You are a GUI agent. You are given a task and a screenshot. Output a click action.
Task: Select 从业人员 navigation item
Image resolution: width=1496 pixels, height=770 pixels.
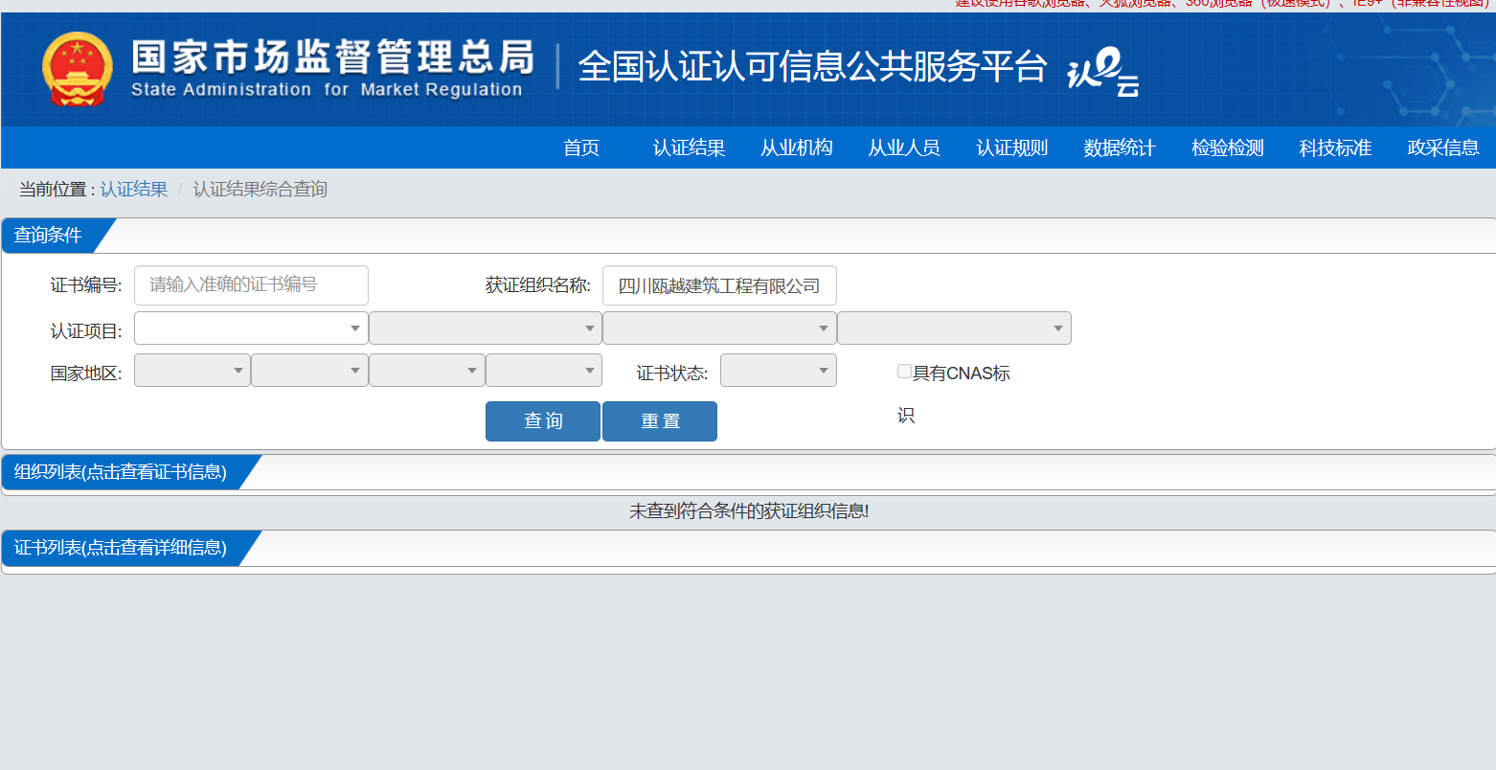(x=904, y=147)
